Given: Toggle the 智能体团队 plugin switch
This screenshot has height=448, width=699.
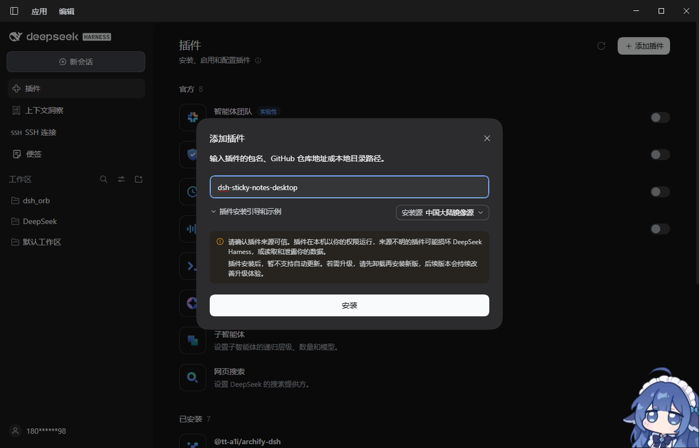Looking at the screenshot, I should 660,118.
